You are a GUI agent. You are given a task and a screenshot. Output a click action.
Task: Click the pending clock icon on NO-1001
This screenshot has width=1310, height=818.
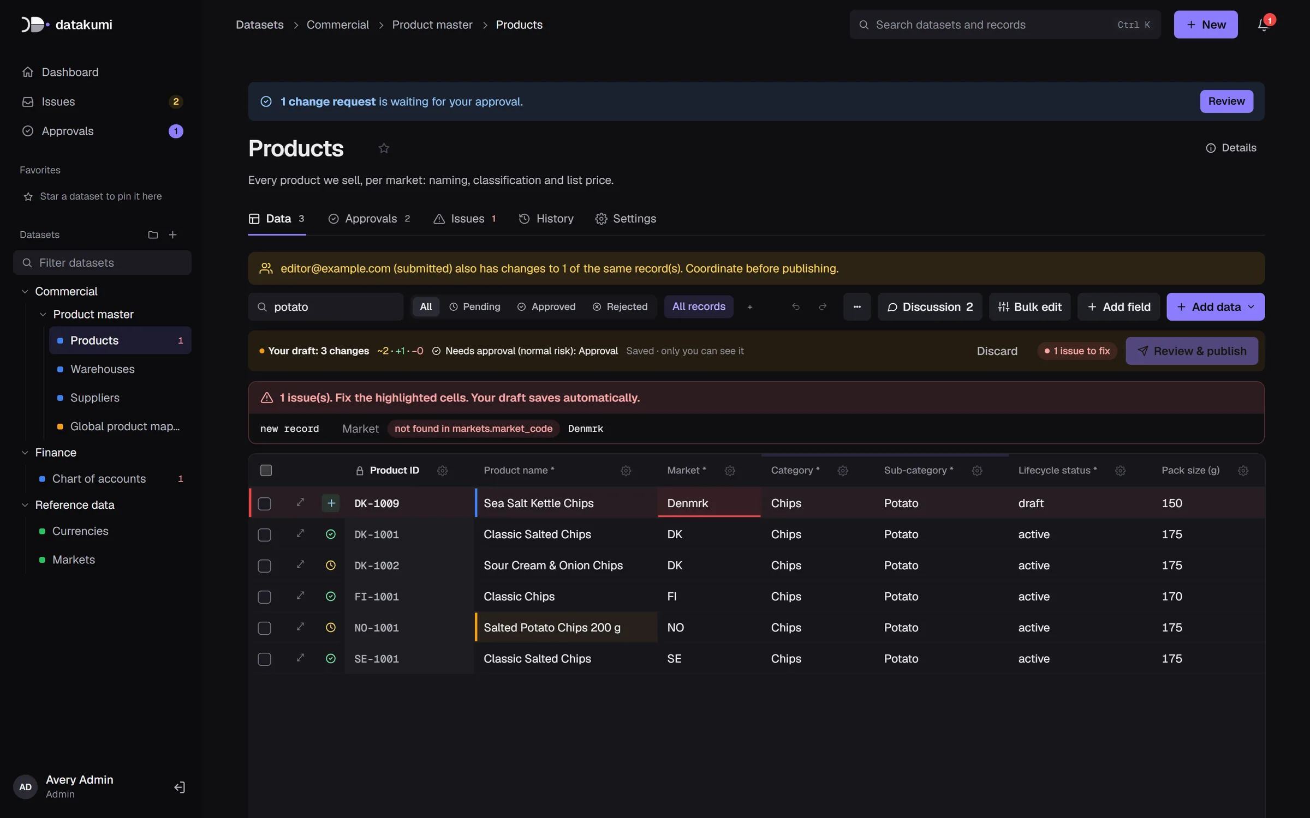[x=331, y=628]
